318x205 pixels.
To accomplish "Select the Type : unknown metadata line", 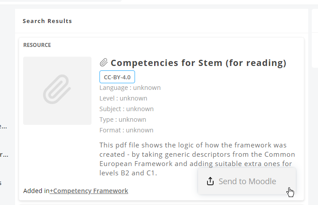I will pos(123,120).
